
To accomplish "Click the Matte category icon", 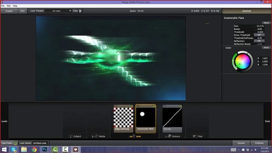I will point(95,136).
